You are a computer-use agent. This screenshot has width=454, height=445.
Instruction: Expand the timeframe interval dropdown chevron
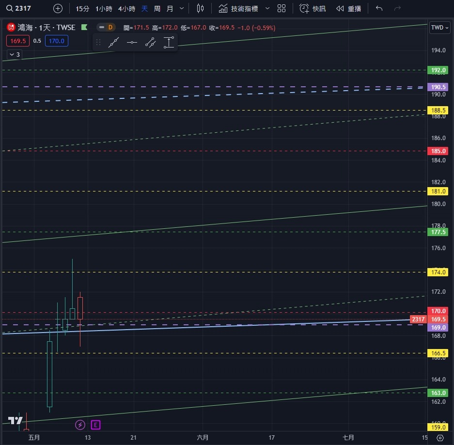tap(182, 9)
